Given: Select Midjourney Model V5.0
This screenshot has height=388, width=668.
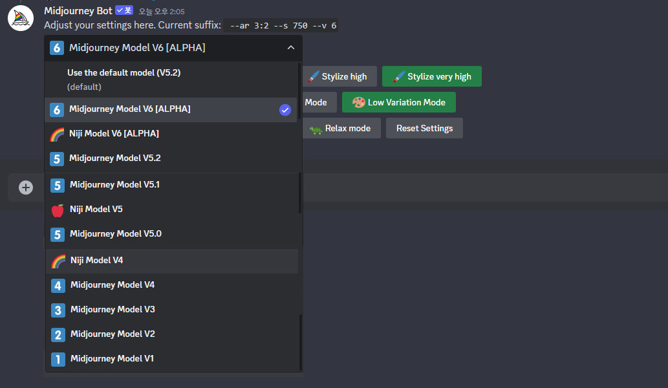Looking at the screenshot, I should pos(171,235).
